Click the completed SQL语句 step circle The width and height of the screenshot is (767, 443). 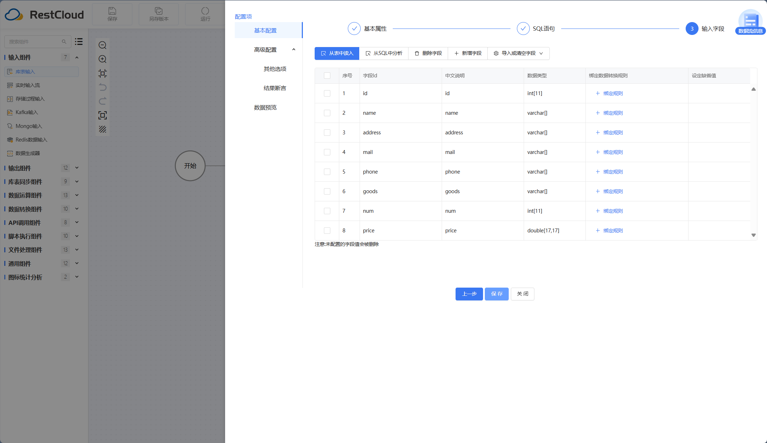point(523,29)
